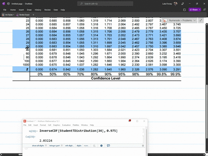Open the File menu in Mathematica
208x156 pixels.
point(25,125)
